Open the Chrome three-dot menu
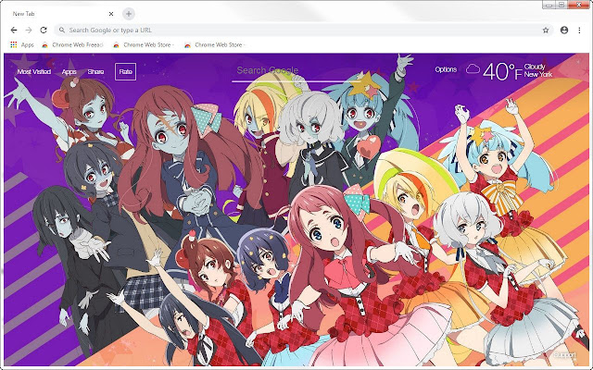 coord(579,31)
